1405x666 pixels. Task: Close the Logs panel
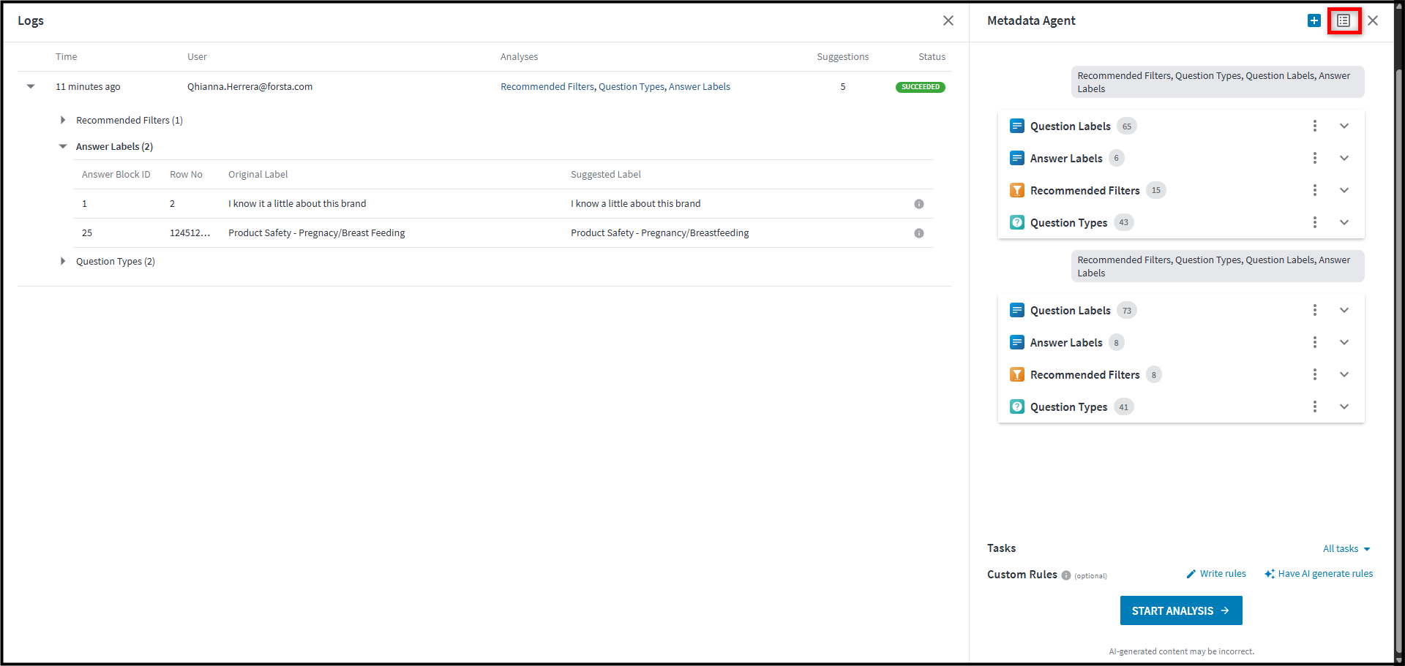(948, 20)
